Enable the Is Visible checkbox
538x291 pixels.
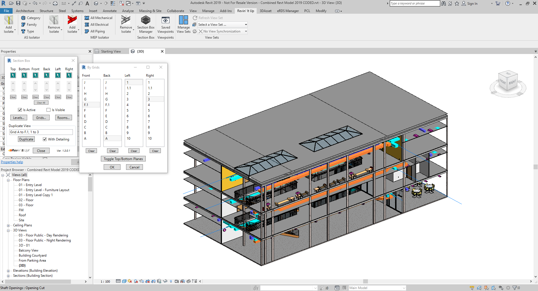(48, 110)
